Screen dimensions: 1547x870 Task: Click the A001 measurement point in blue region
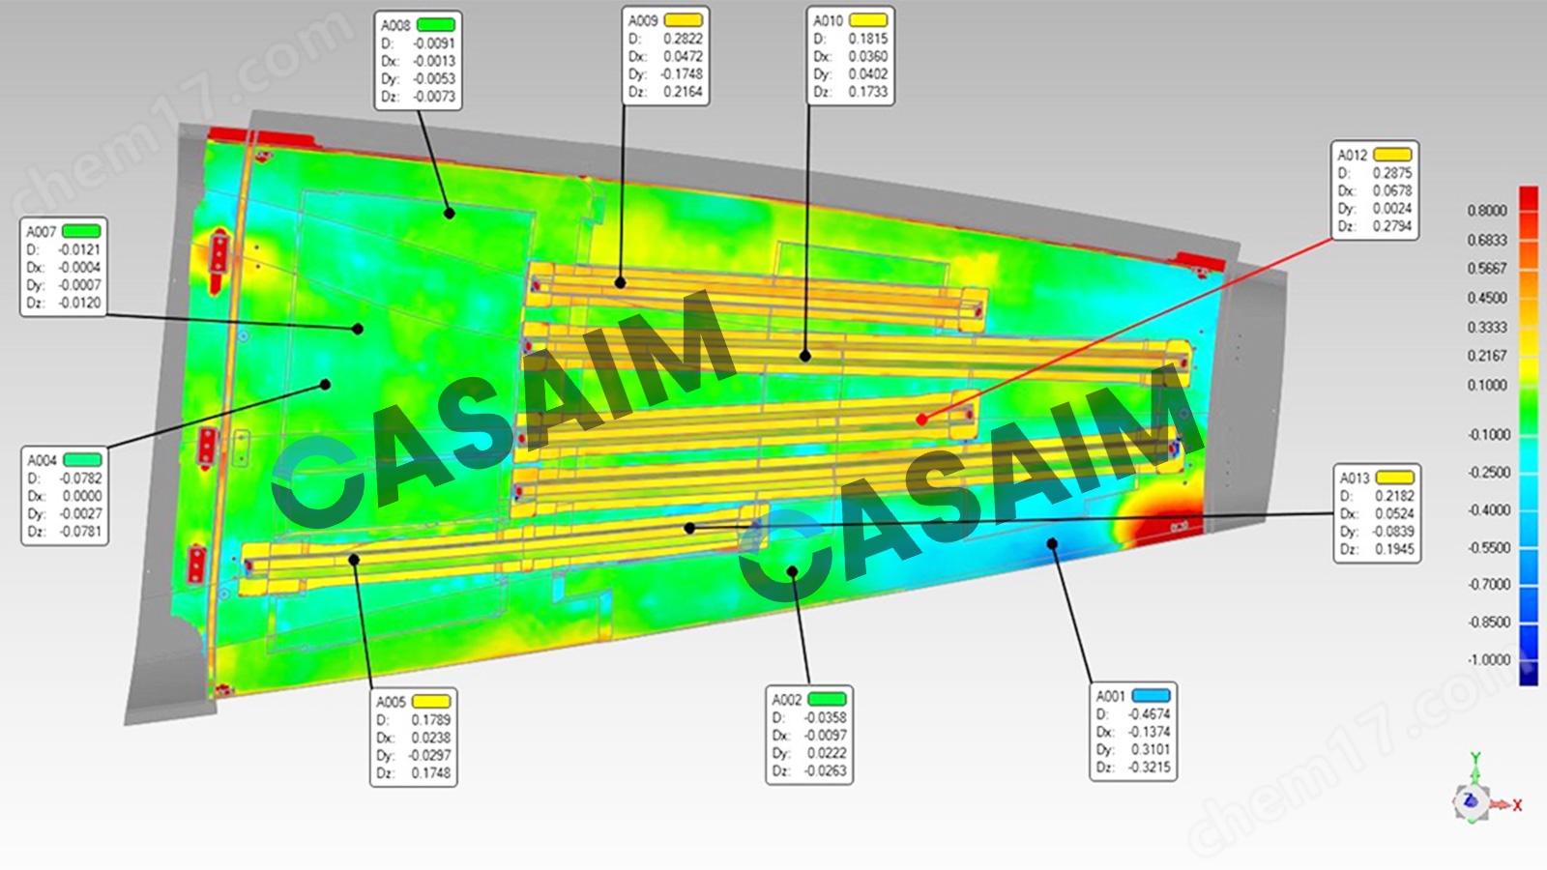point(1053,544)
